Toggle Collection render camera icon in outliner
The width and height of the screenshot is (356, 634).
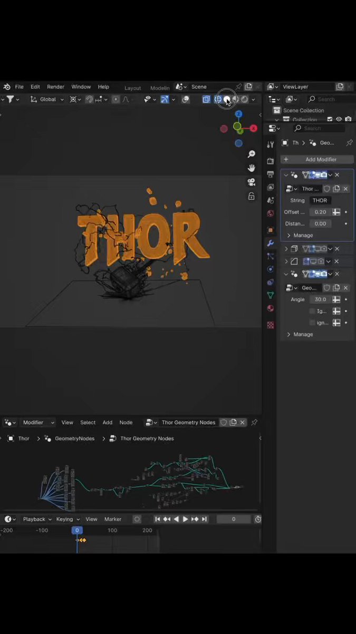(x=348, y=119)
